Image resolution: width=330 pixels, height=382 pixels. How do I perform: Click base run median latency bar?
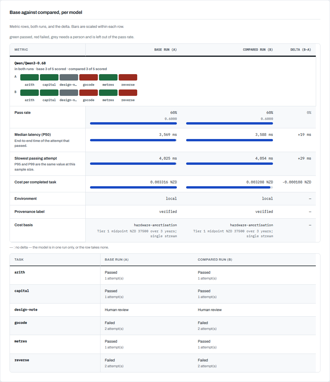click(x=133, y=140)
